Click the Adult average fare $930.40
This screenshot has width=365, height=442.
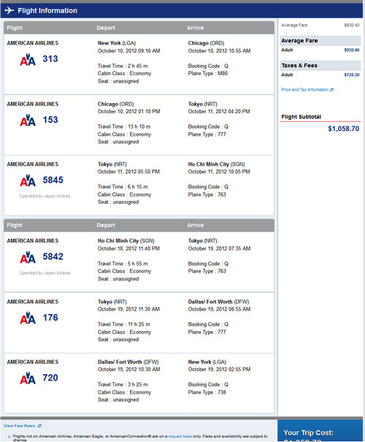[352, 50]
